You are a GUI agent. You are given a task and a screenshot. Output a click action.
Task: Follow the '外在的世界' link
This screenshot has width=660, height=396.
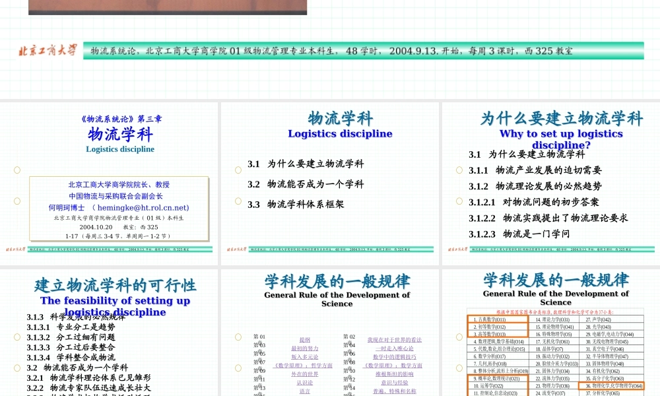click(x=305, y=374)
